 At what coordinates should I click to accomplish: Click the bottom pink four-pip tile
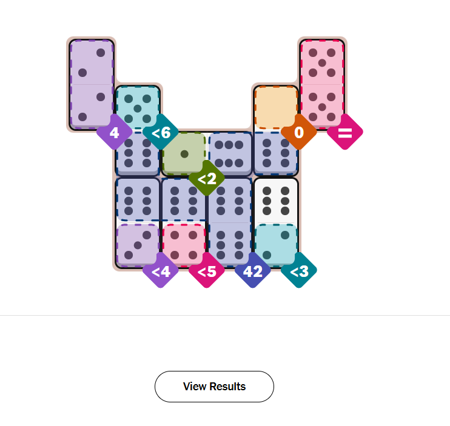click(x=184, y=244)
